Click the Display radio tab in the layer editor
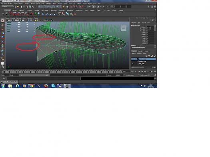This screenshot has height=157, width=210. click(134, 51)
